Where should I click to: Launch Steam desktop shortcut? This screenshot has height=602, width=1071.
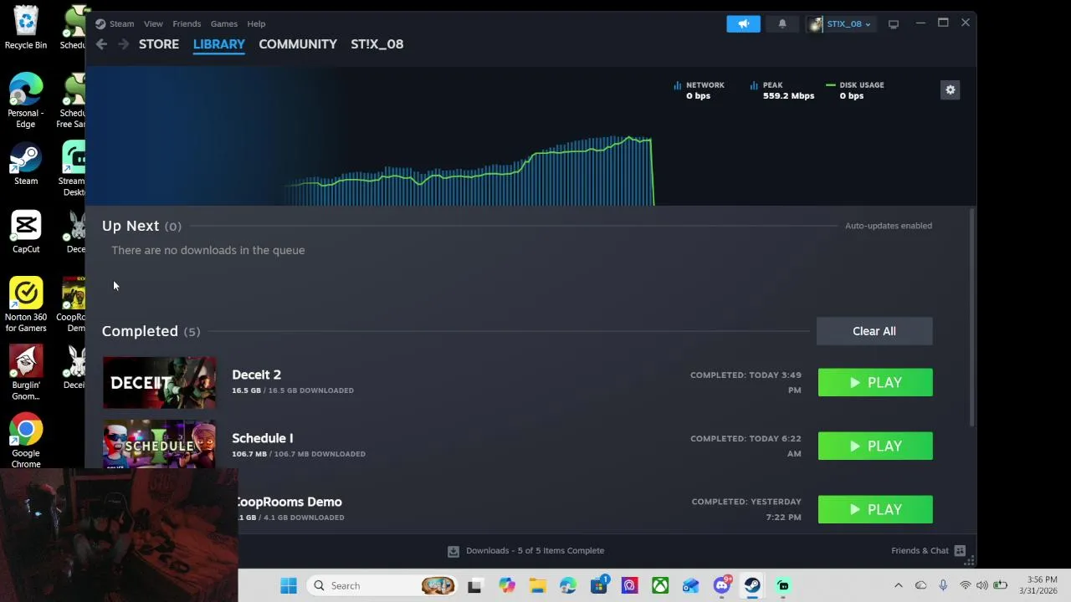(x=26, y=165)
